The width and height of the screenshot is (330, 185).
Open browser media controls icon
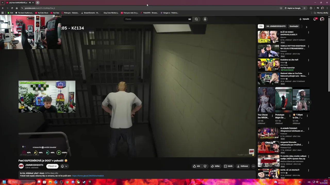(318, 8)
